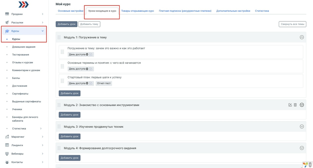Open Отзывы к курсам in sidebar
This screenshot has height=168, width=313.
pyautogui.click(x=22, y=63)
